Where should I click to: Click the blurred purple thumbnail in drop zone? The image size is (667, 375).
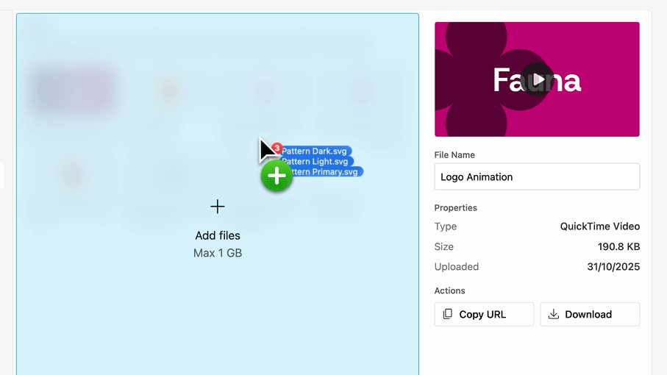(x=74, y=92)
